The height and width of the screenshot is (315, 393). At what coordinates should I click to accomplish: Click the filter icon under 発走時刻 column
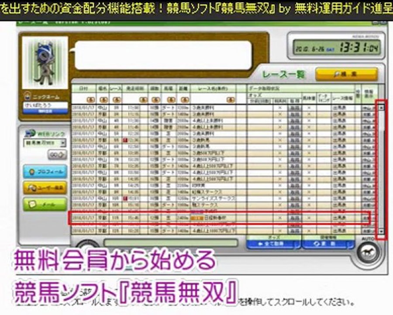click(143, 100)
